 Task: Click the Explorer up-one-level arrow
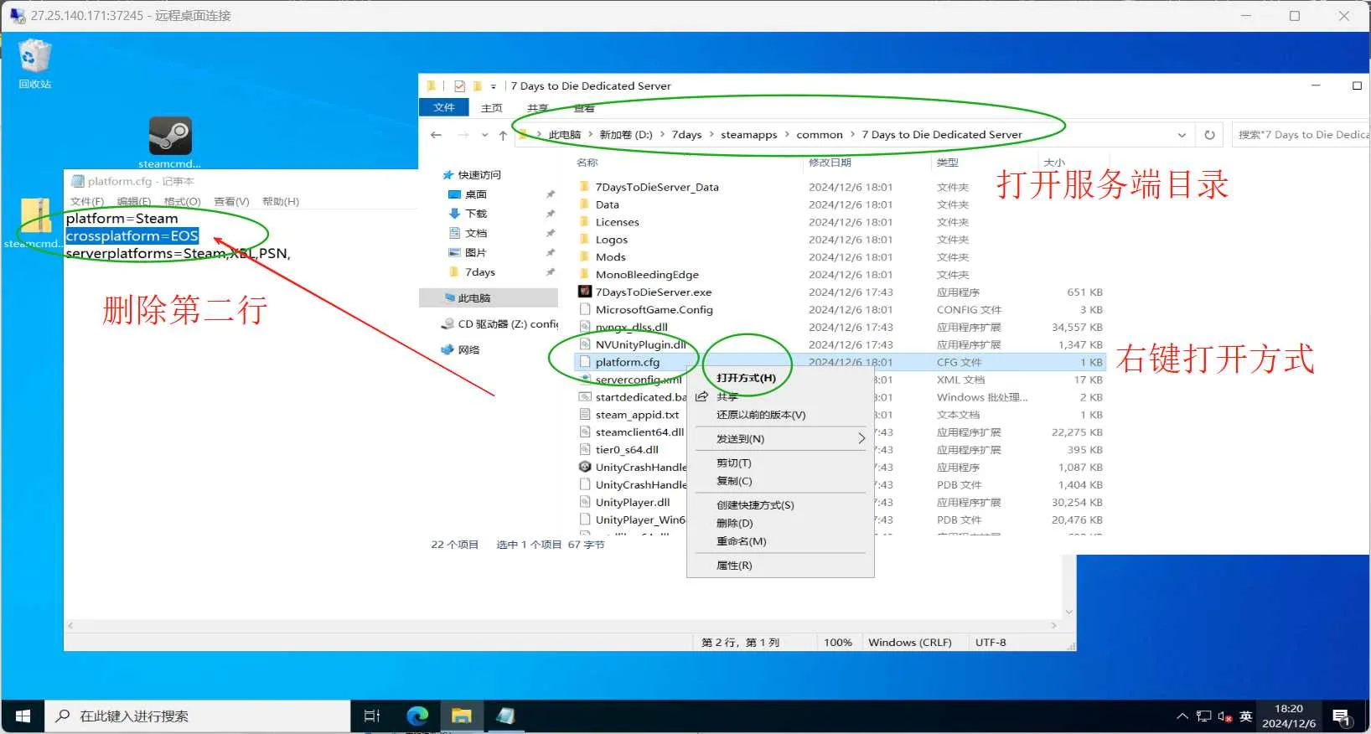point(503,135)
